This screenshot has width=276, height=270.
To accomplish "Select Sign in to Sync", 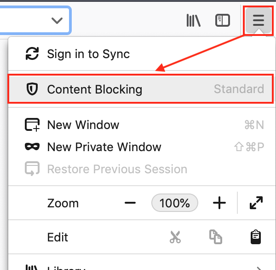I will coord(88,54).
